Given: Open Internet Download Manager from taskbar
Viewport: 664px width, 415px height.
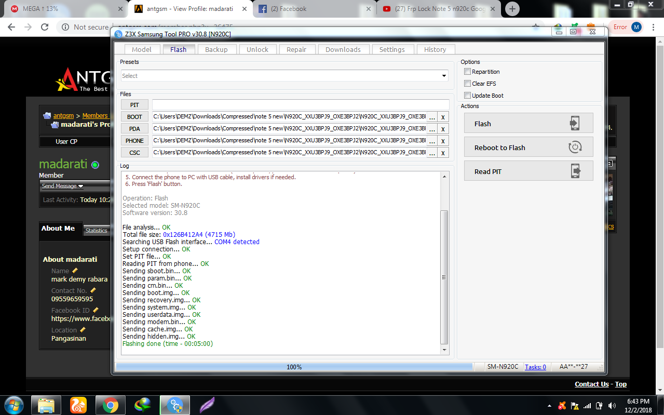Looking at the screenshot, I should tap(142, 405).
